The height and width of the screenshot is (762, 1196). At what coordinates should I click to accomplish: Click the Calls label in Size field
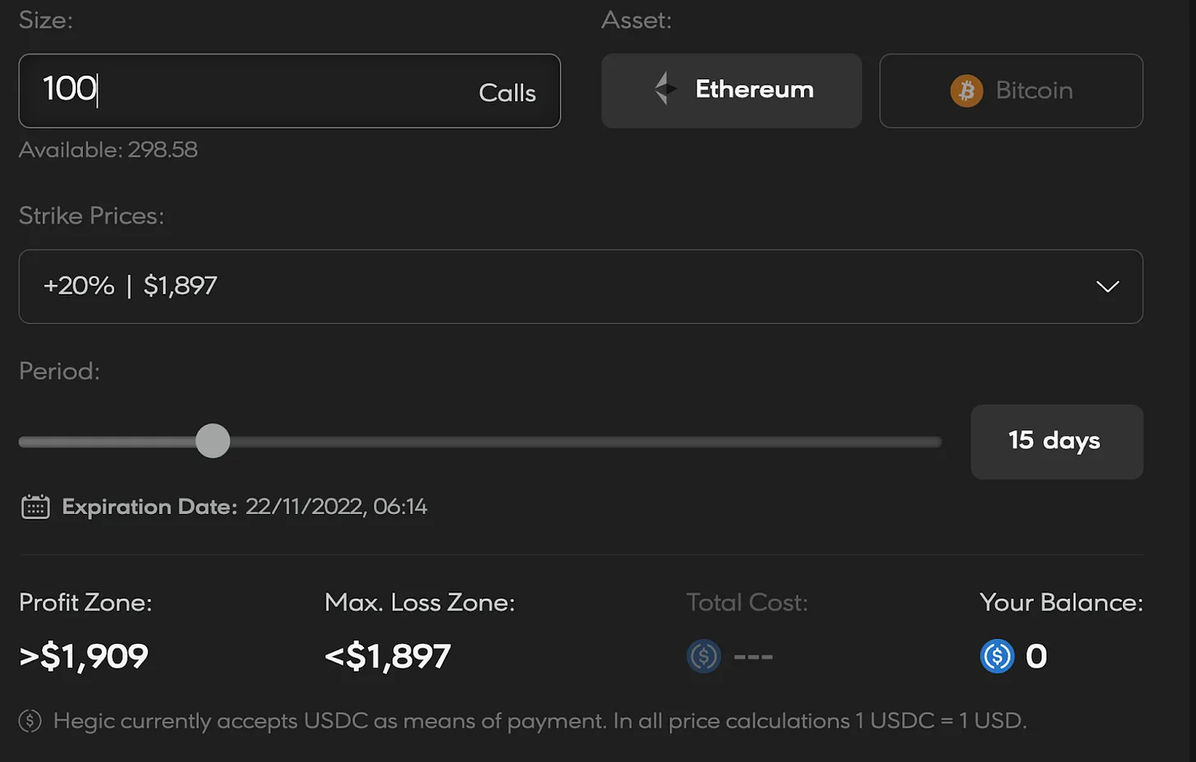pyautogui.click(x=507, y=93)
